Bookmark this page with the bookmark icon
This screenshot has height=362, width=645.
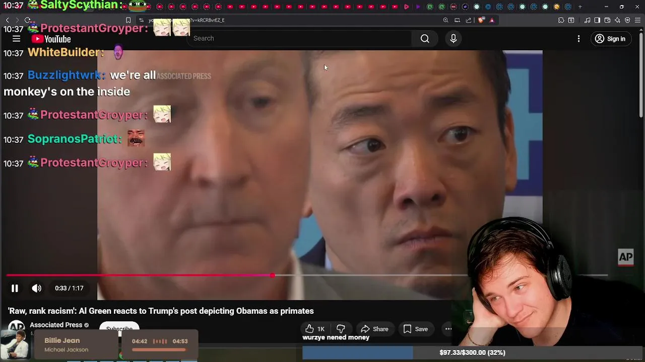[x=128, y=20]
